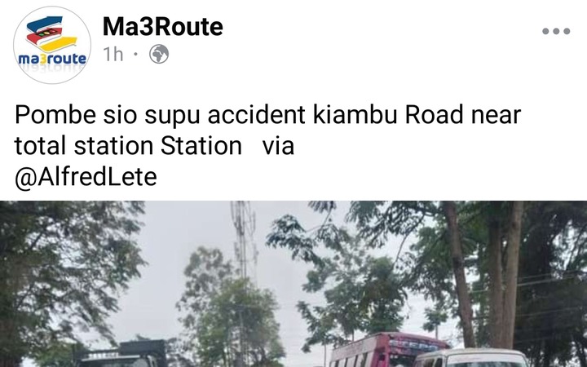Click the total station Station text
The height and width of the screenshot is (367, 587).
[x=128, y=146]
